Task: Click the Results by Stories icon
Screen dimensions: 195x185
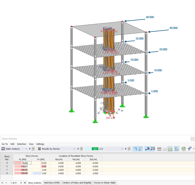Action: [x=39, y=149]
